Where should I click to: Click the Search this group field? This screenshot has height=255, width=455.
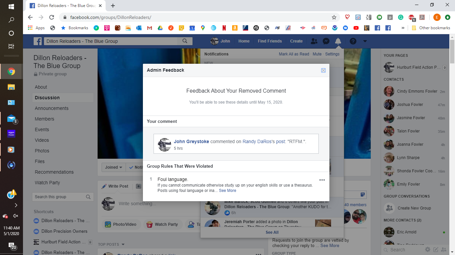click(63, 197)
